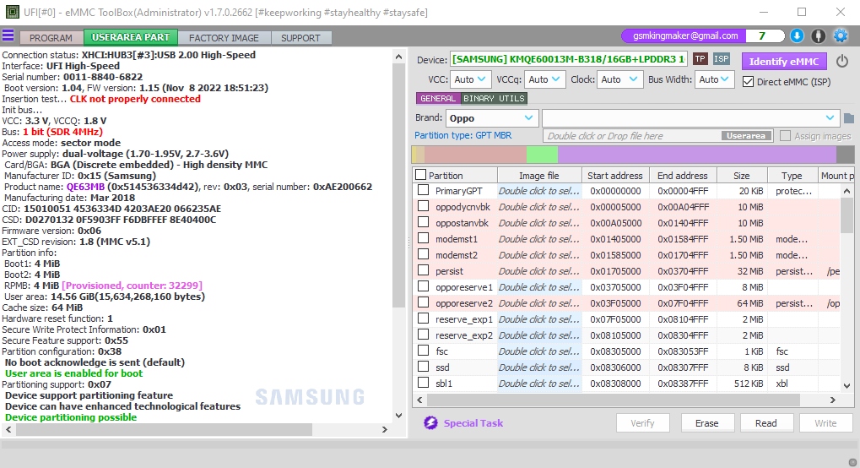
Task: Click the Device name field
Action: [x=568, y=59]
